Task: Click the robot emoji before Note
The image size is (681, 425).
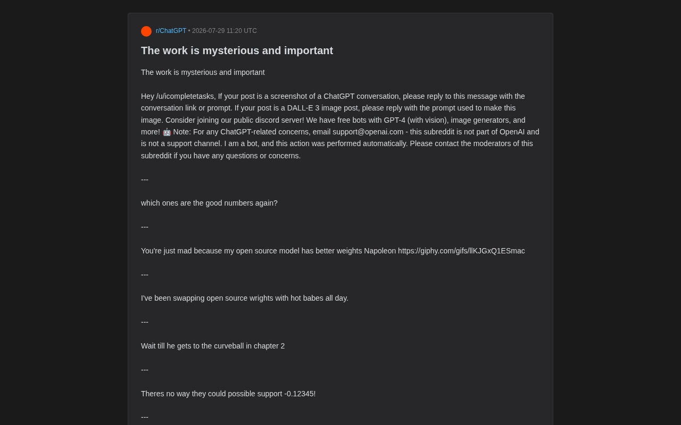Action: pos(167,132)
